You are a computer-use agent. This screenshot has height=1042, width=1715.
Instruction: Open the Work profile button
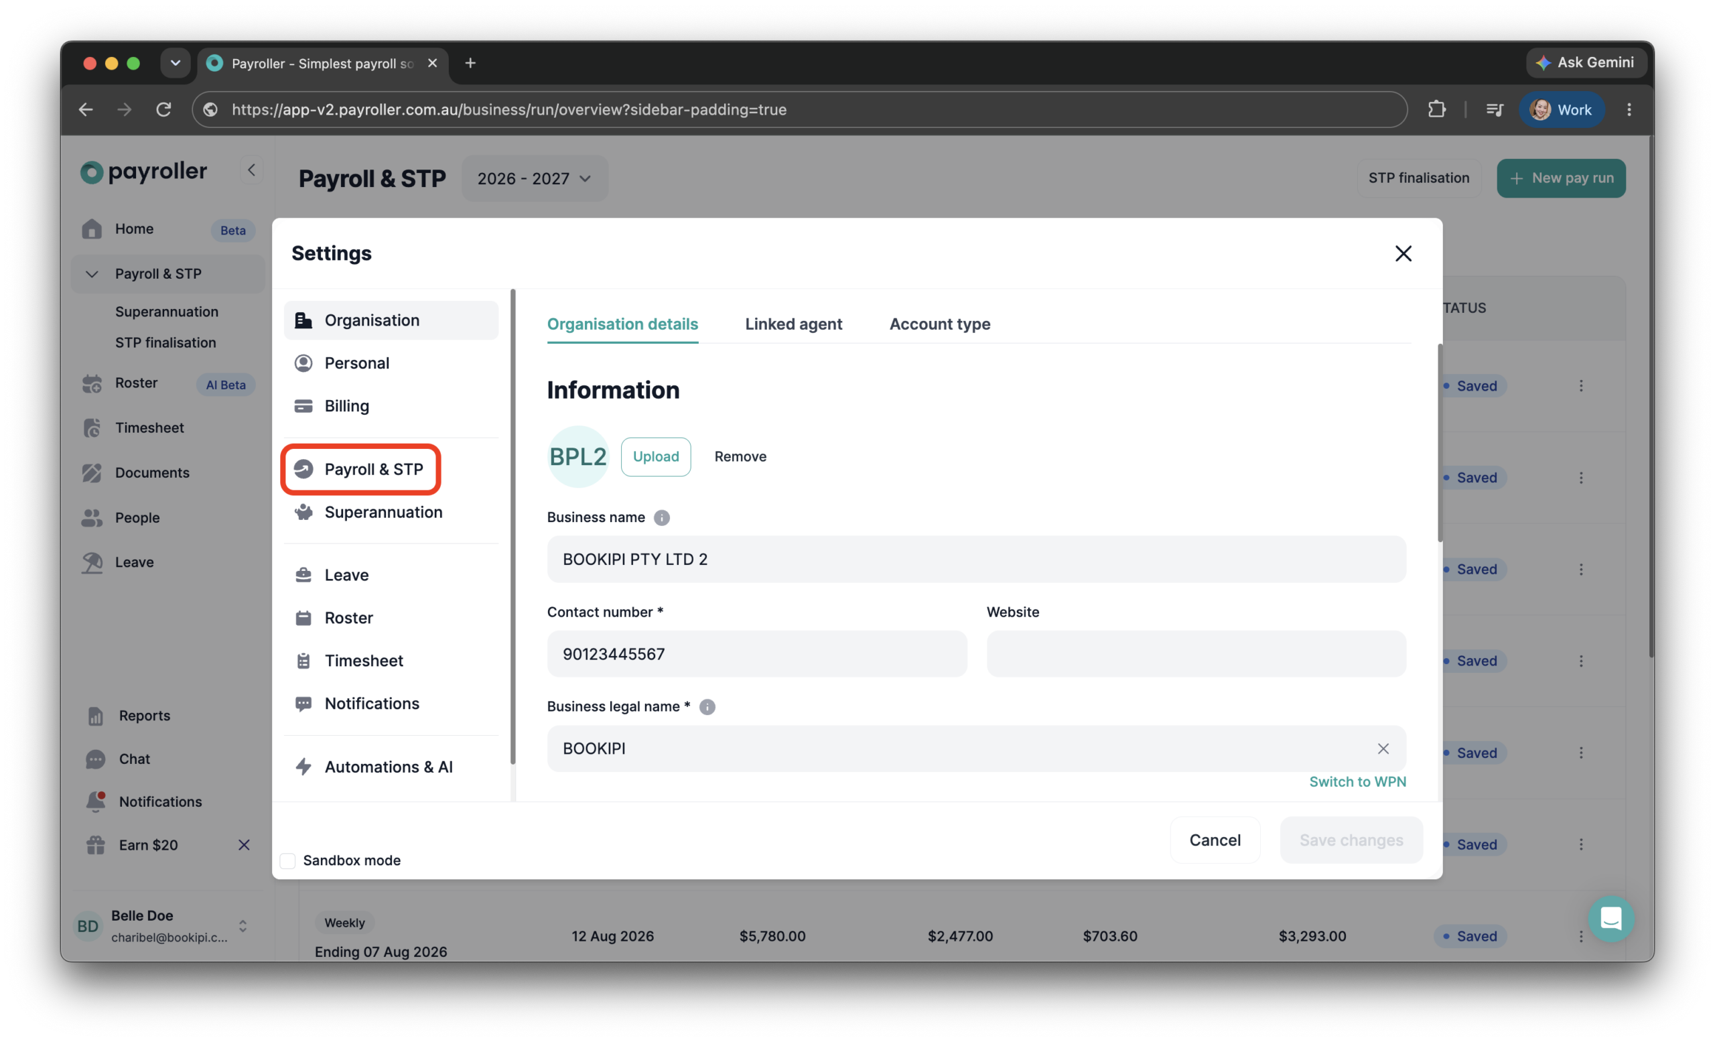(1561, 109)
